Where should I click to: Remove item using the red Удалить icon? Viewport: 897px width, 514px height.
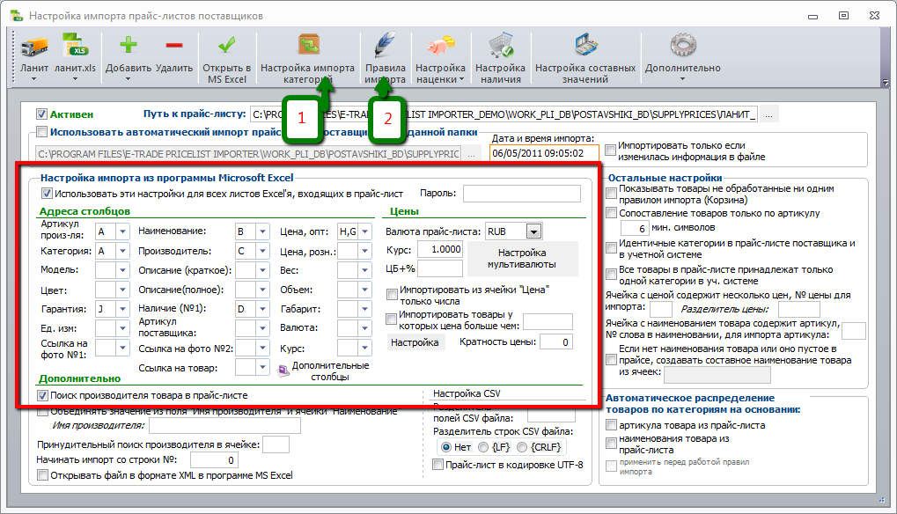pyautogui.click(x=174, y=45)
